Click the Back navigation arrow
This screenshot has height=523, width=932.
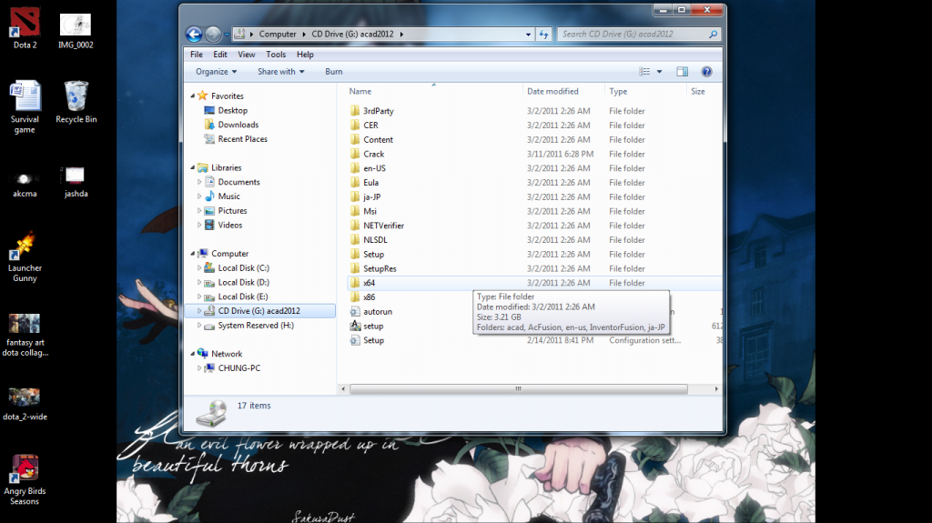click(x=194, y=35)
